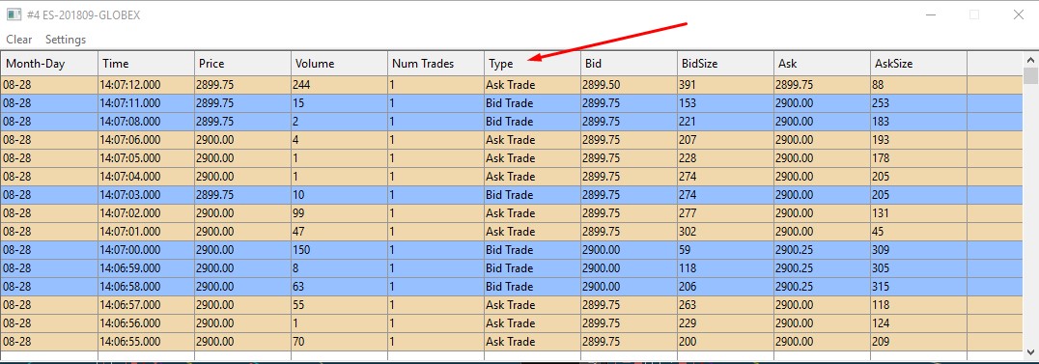Viewport: 1039px width, 364px height.
Task: Select the BidSize column header
Action: click(x=725, y=64)
